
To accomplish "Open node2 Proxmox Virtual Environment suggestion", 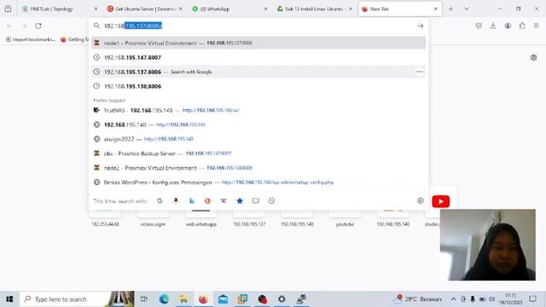I will 258,168.
